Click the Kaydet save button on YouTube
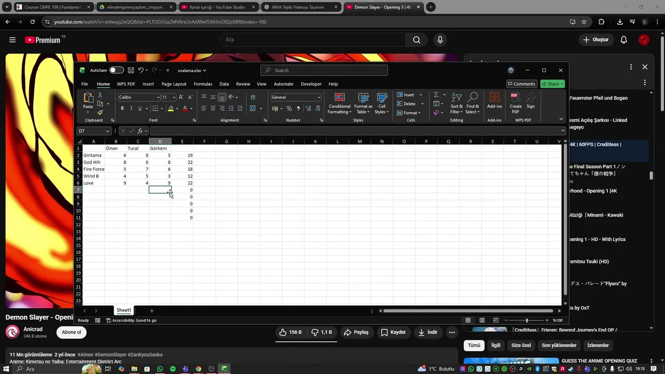 click(x=393, y=332)
